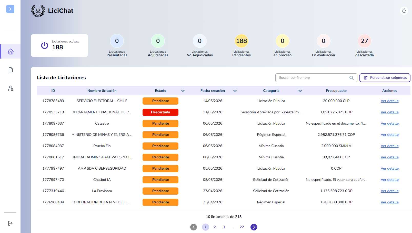Open Ver detalle for Catastro row
Image resolution: width=412 pixels, height=233 pixels.
(x=389, y=124)
